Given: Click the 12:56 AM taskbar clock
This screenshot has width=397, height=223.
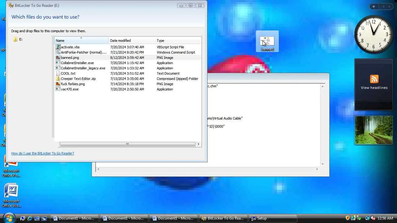Looking at the screenshot, I should (x=385, y=218).
